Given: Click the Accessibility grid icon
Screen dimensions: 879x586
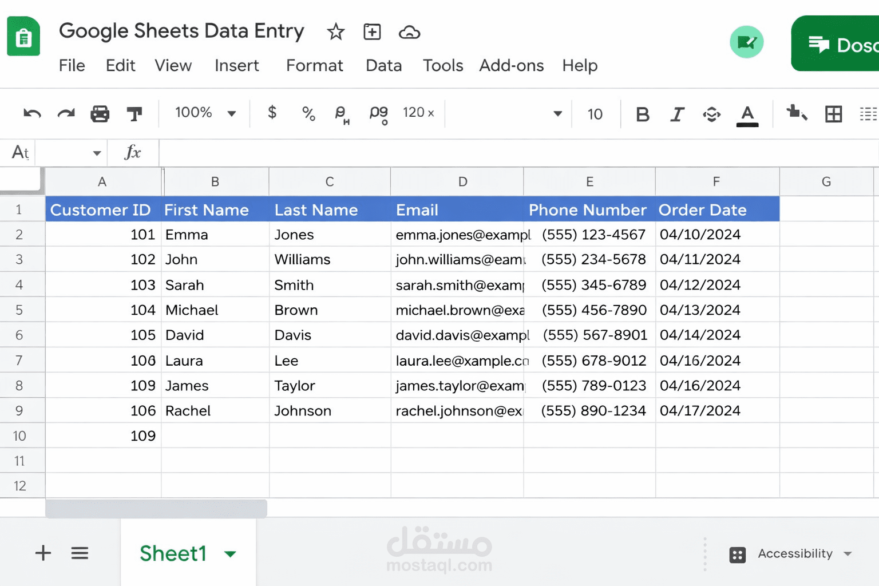Looking at the screenshot, I should (738, 555).
